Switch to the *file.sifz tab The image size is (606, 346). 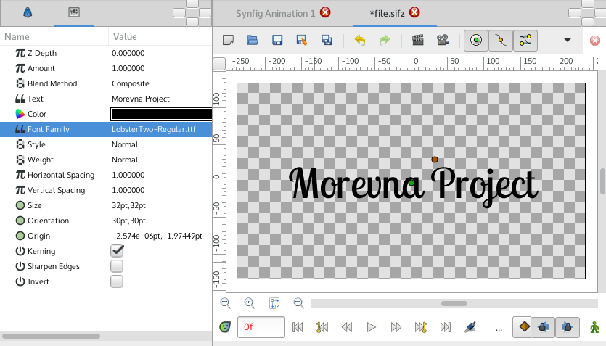(387, 14)
